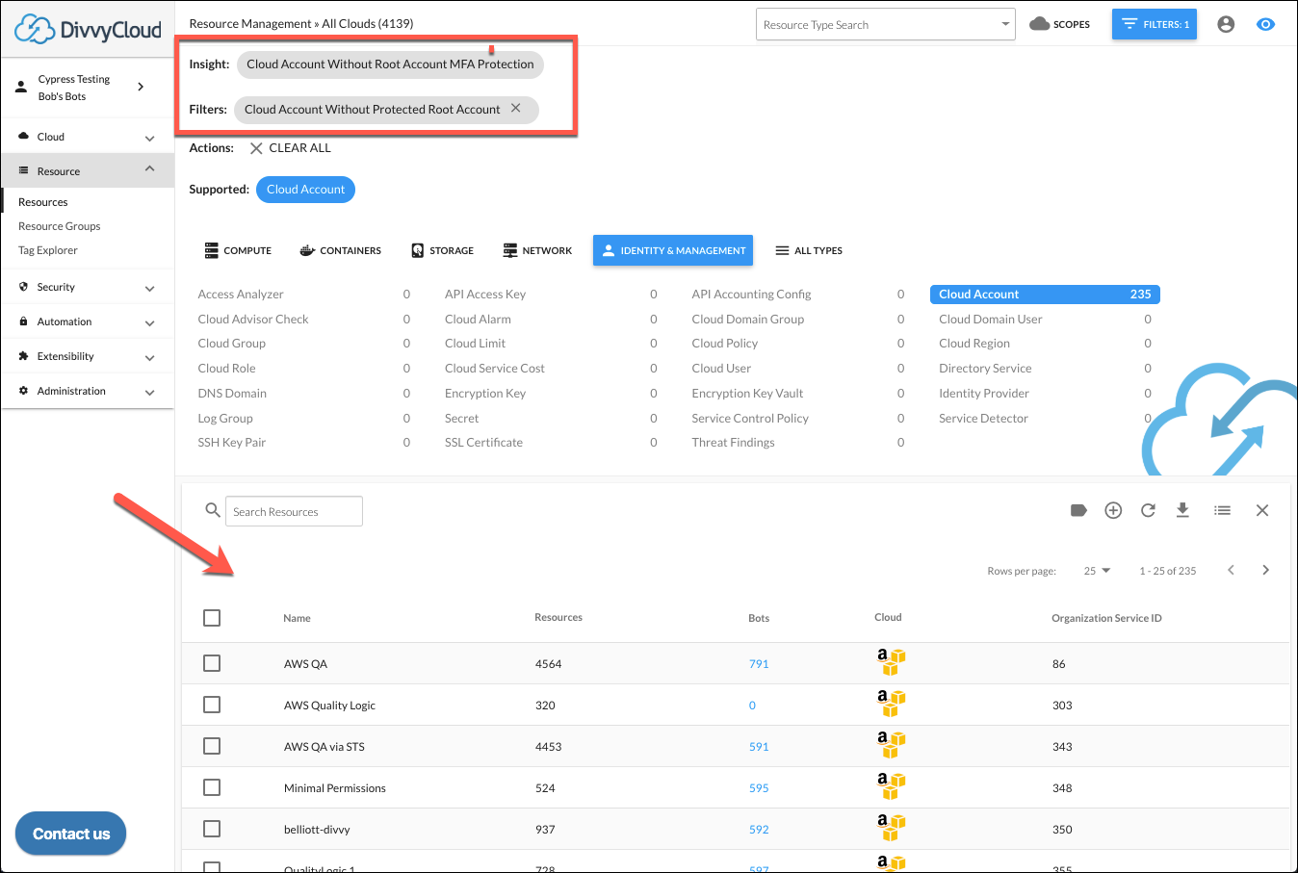Refresh the resource list
This screenshot has height=873, width=1298.
(1148, 510)
